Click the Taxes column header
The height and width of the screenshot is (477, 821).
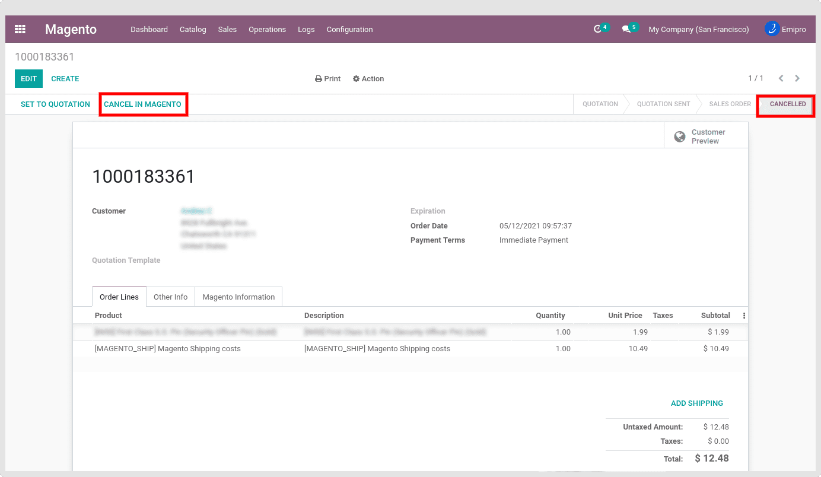(x=663, y=316)
